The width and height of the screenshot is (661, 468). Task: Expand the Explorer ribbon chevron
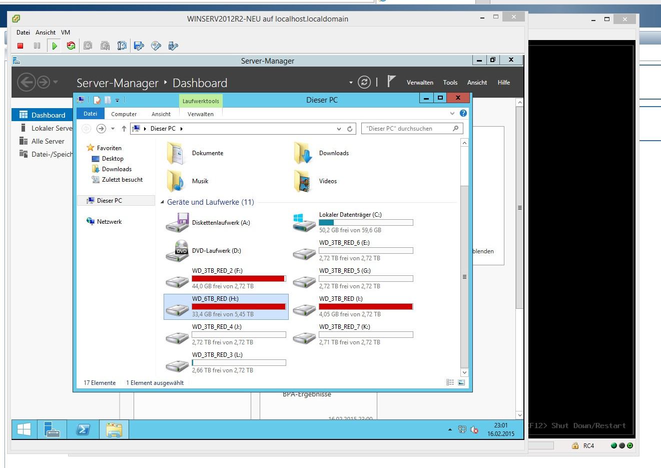point(452,114)
